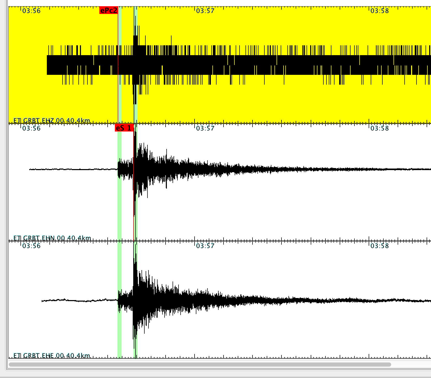Select the ePc2 pick marker label
Viewport: 431px width, 378px height.
(109, 10)
